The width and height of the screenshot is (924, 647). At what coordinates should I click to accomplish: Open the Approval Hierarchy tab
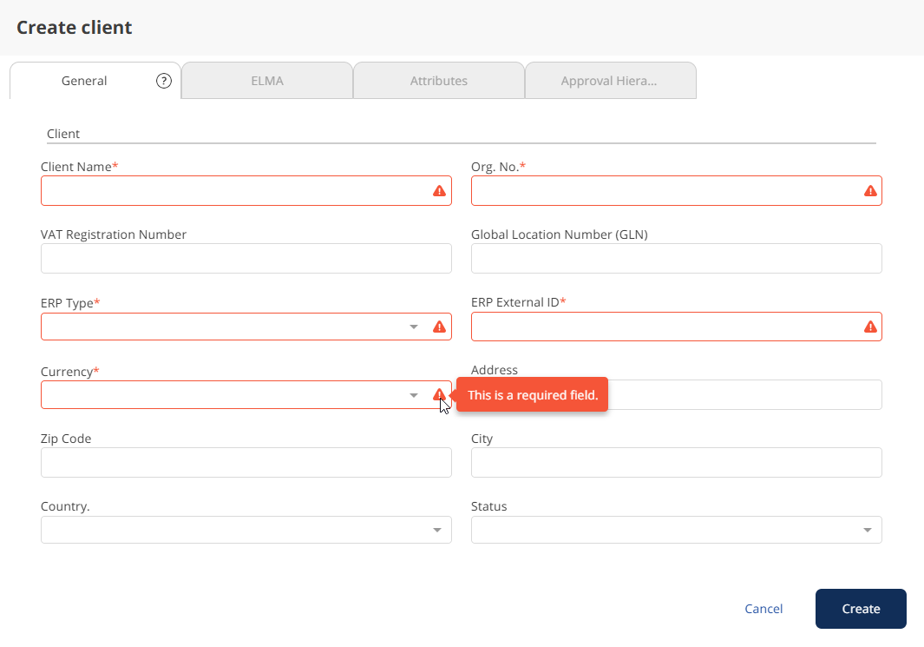pyautogui.click(x=610, y=81)
